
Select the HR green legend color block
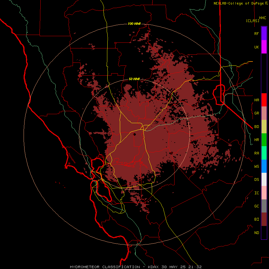(x=264, y=140)
